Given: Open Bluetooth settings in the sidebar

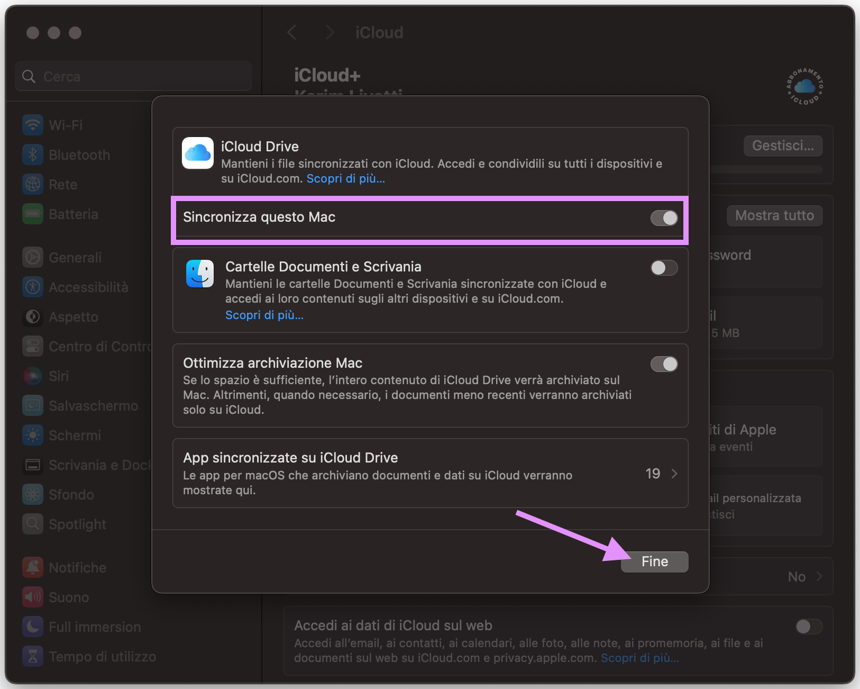Looking at the screenshot, I should (33, 155).
